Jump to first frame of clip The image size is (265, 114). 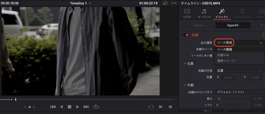pyautogui.click(x=53, y=107)
